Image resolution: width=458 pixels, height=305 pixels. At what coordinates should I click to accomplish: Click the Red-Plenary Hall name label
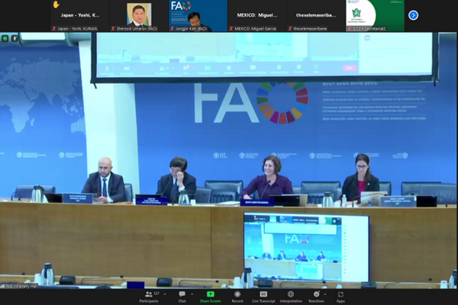20,286
